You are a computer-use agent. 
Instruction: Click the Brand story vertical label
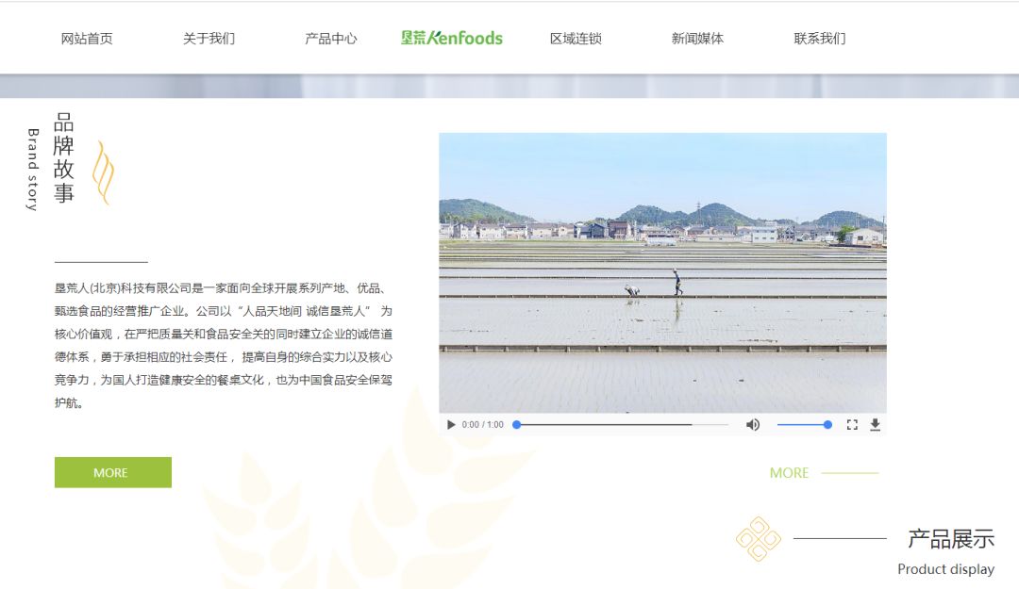pos(32,170)
